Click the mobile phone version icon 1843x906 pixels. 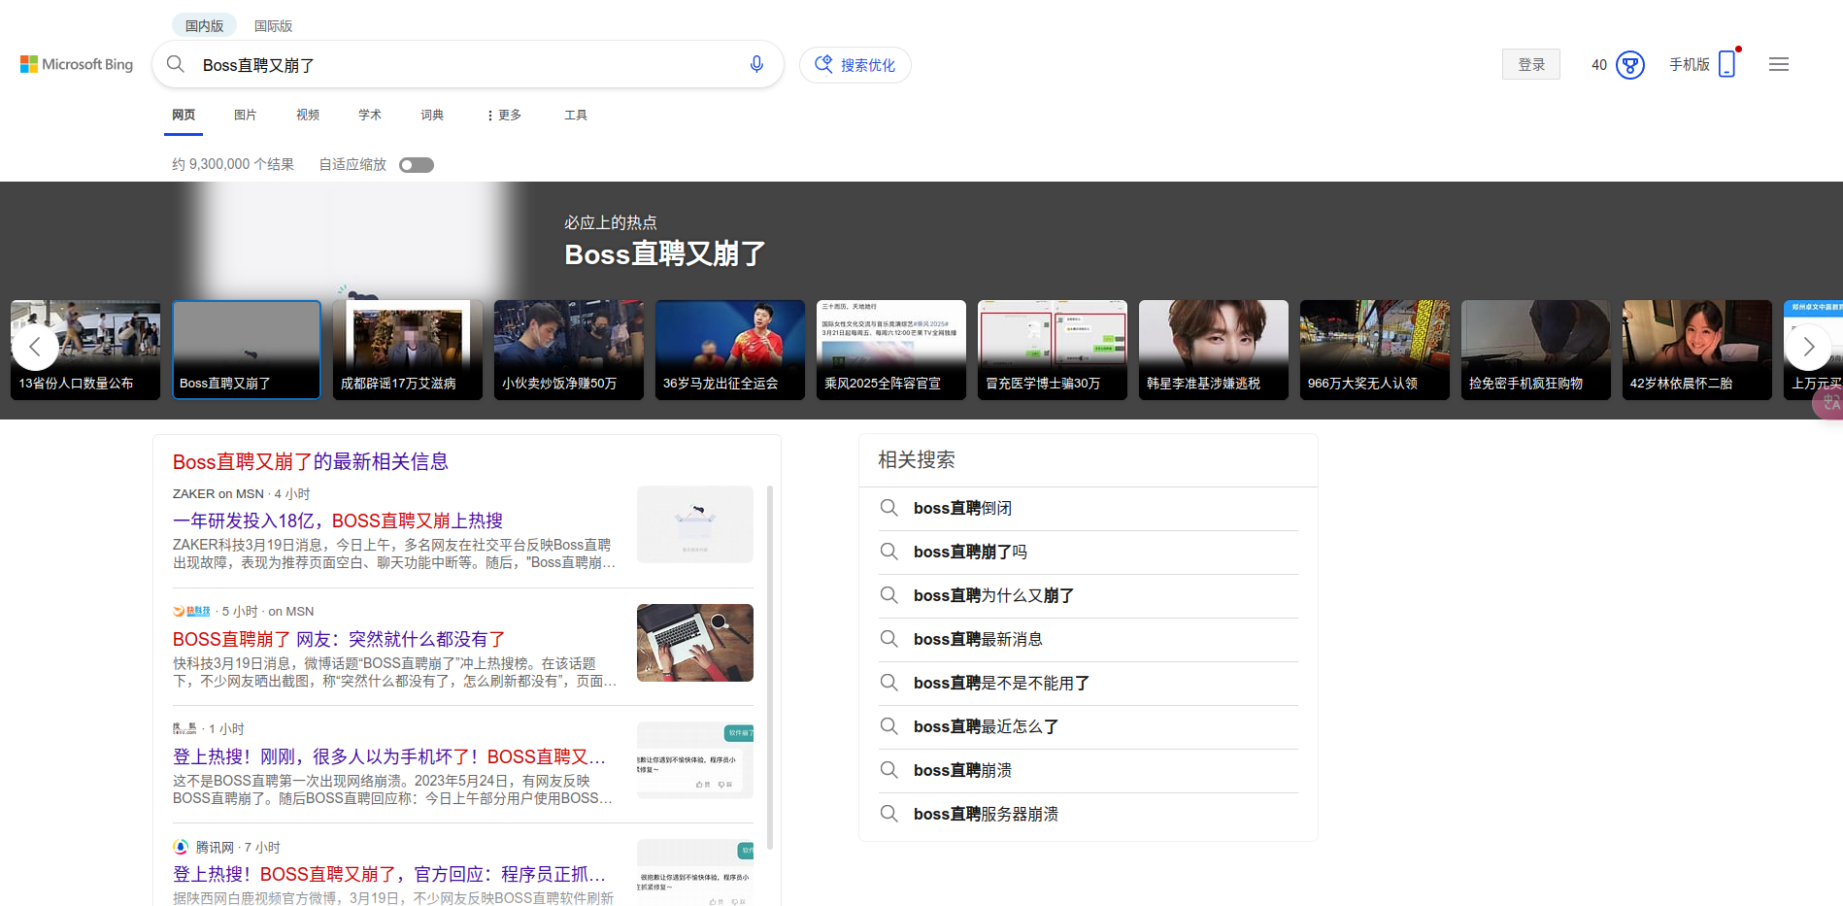[x=1726, y=64]
